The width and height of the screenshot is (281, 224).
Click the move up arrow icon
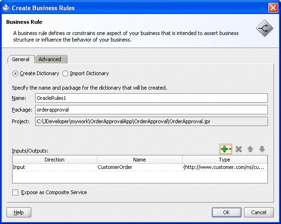coord(250,149)
